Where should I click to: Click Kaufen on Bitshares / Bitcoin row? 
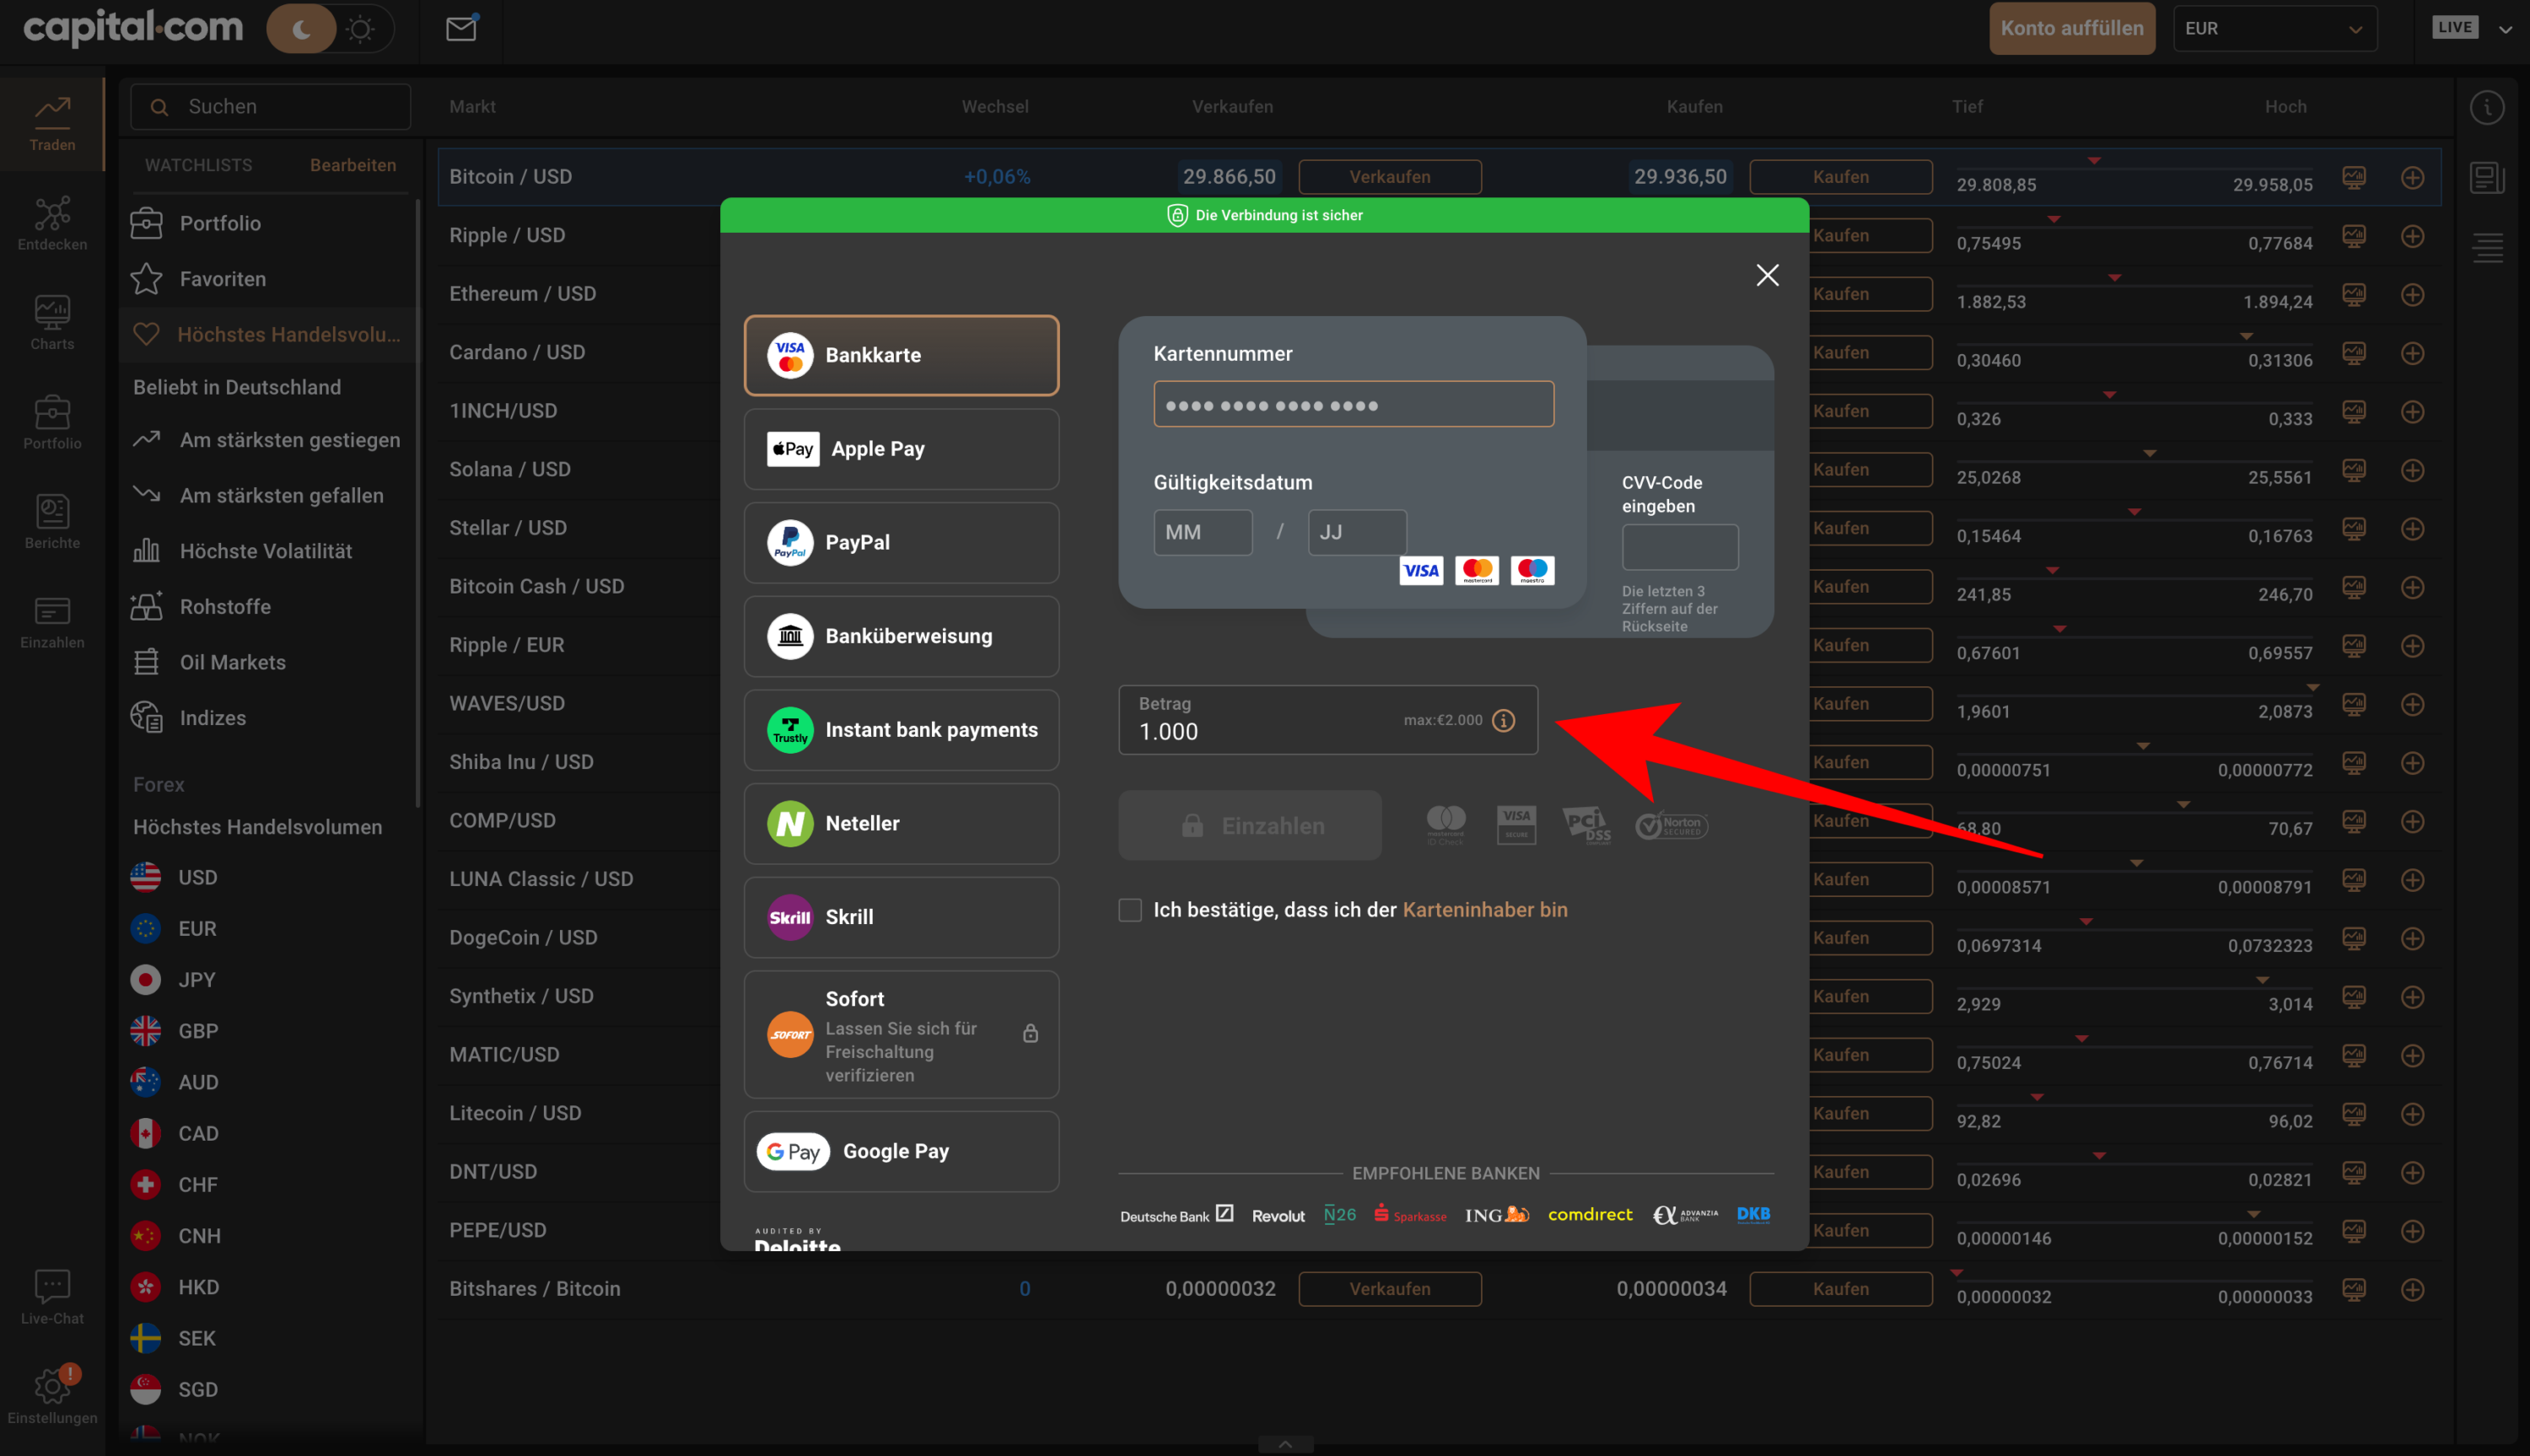click(1840, 1289)
